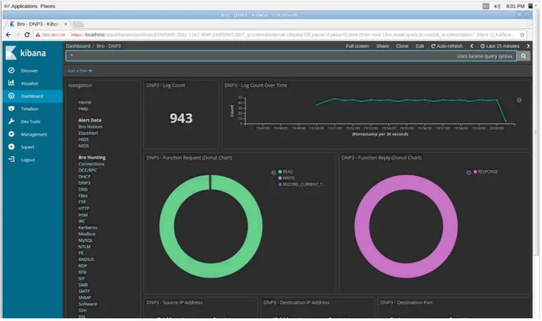Open Discover compass icon in sidebar
542x321 pixels.
(11, 70)
